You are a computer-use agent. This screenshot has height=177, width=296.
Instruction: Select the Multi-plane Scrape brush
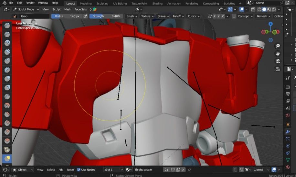(x=7, y=141)
